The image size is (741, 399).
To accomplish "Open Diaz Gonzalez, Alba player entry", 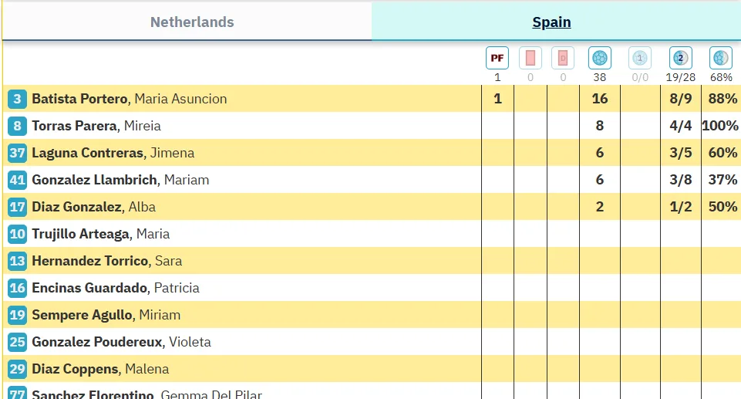I will (93, 207).
